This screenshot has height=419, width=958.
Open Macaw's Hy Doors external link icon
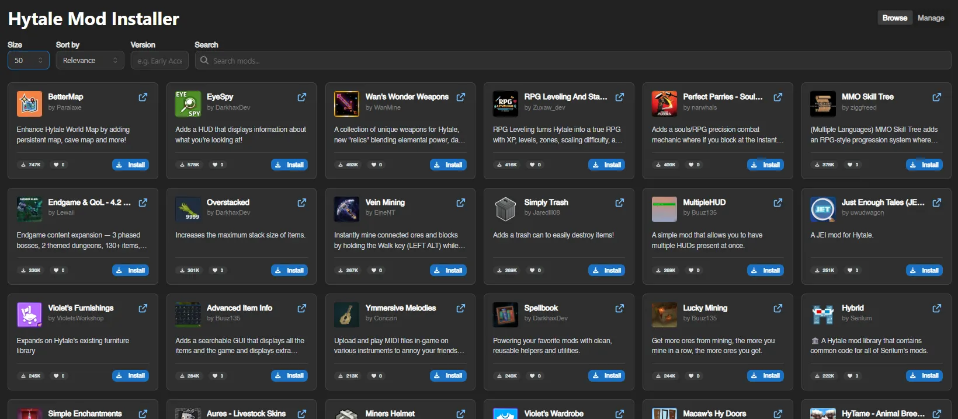pyautogui.click(x=778, y=414)
